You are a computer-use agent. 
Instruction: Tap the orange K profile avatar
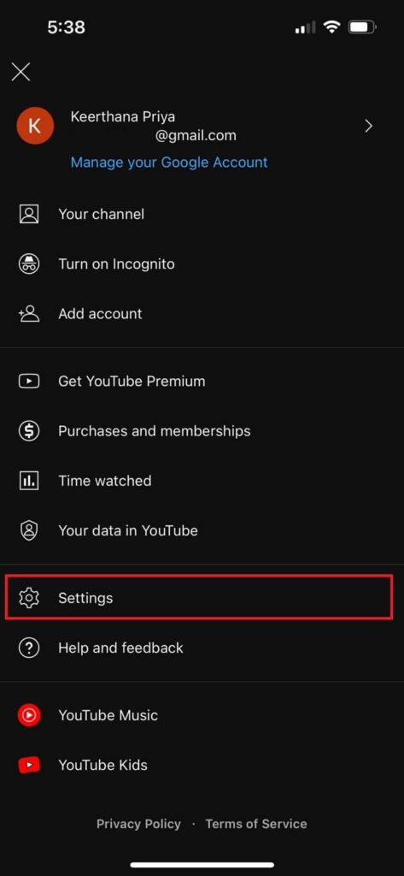pos(35,127)
